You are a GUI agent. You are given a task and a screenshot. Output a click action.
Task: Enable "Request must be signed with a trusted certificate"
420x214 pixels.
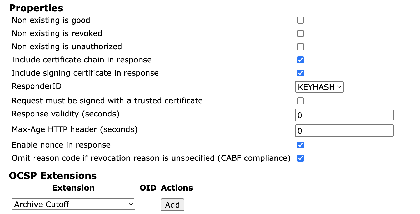pos(300,100)
